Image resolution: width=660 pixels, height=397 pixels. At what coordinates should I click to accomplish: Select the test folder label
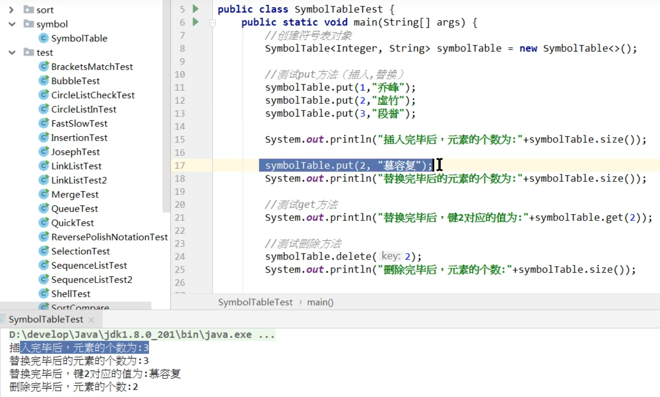(x=44, y=52)
